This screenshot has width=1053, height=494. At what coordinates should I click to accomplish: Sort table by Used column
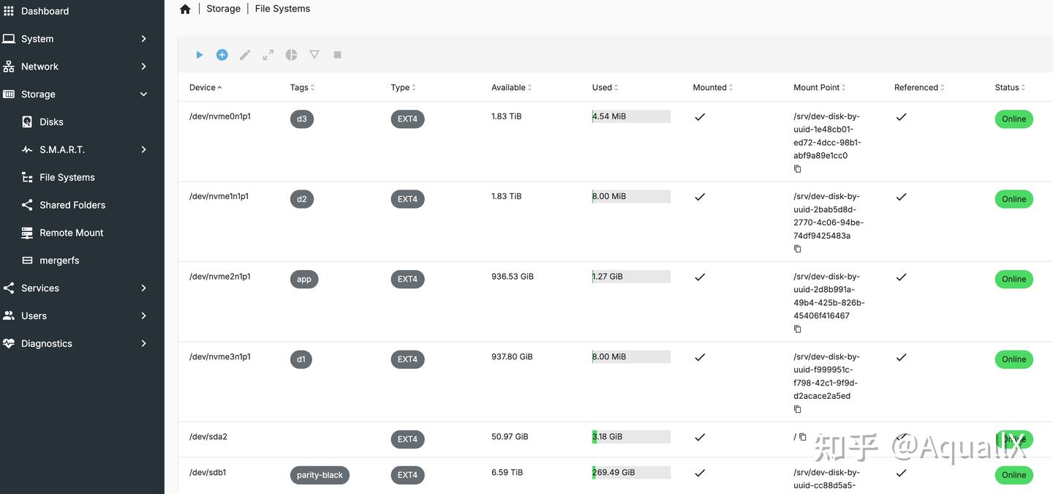point(605,87)
